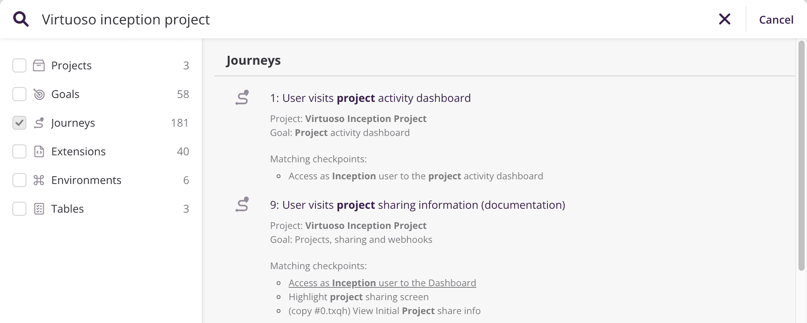Click the Journeys path icon in the filters
Image resolution: width=807 pixels, height=323 pixels.
39,123
